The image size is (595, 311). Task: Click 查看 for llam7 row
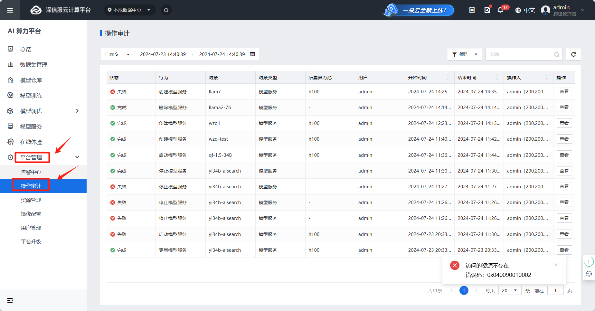(564, 91)
